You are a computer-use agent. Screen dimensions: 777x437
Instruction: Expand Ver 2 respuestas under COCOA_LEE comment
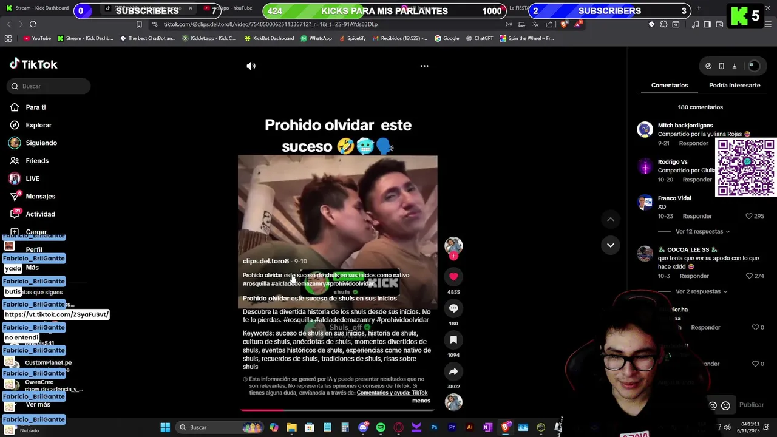pyautogui.click(x=702, y=292)
